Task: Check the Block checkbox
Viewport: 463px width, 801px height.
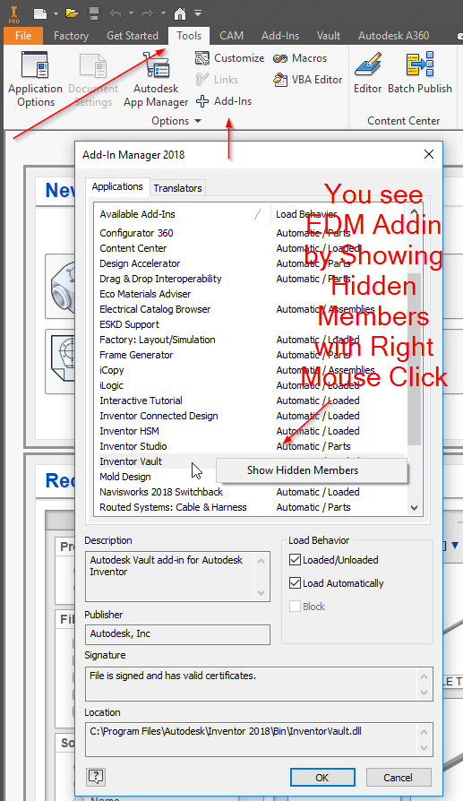Action: click(x=295, y=607)
